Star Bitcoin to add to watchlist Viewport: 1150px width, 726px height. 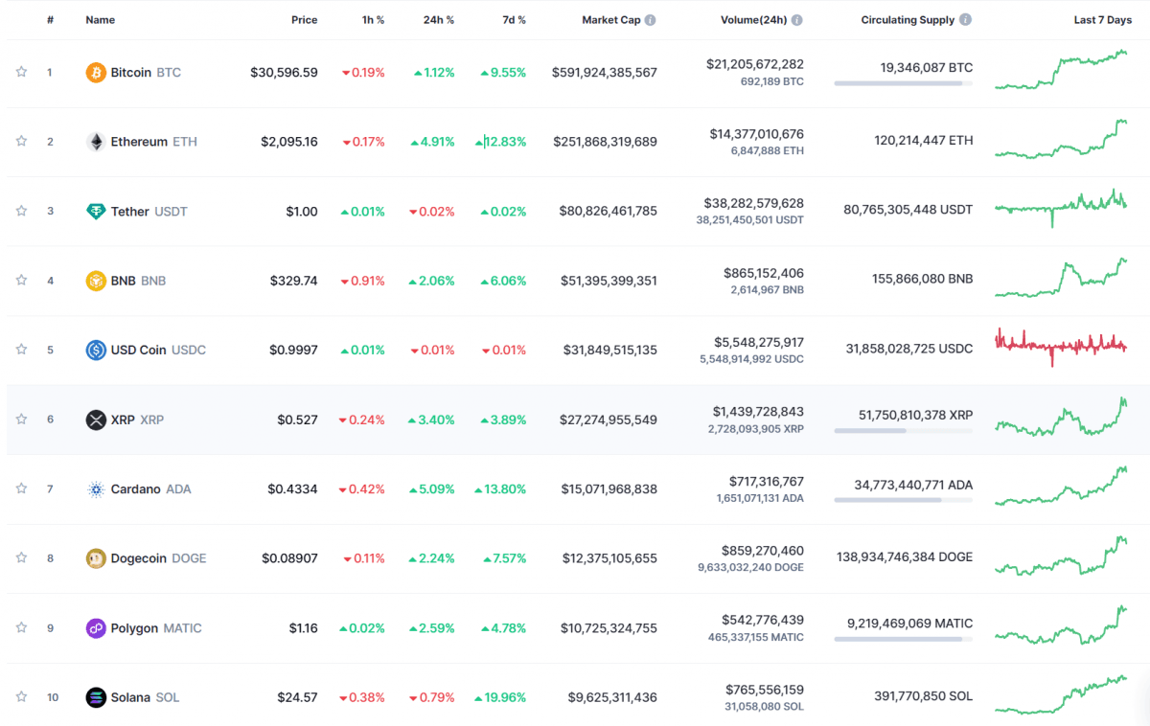pyautogui.click(x=21, y=72)
